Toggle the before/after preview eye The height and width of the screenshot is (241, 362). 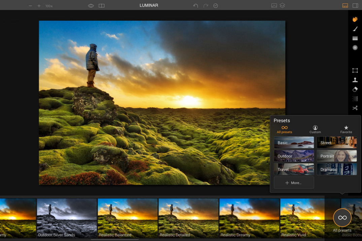click(x=91, y=6)
